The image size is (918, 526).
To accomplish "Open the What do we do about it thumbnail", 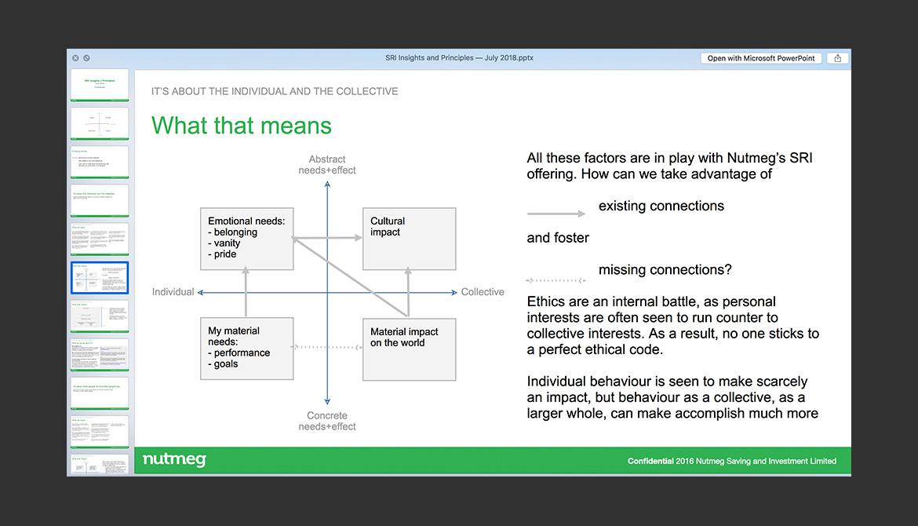I will coord(100,354).
